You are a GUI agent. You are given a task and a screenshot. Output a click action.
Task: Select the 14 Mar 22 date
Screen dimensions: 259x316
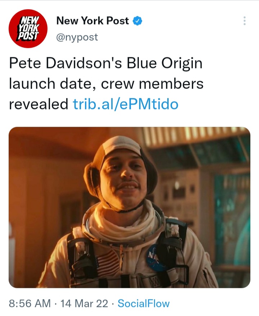tap(84, 303)
